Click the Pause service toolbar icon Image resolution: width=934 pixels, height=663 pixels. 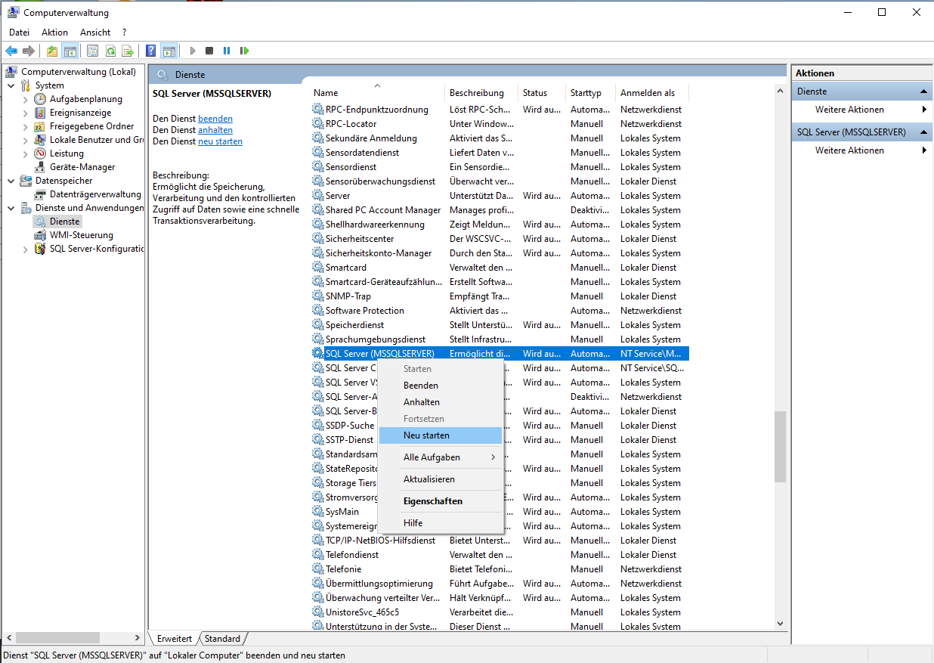pos(227,51)
